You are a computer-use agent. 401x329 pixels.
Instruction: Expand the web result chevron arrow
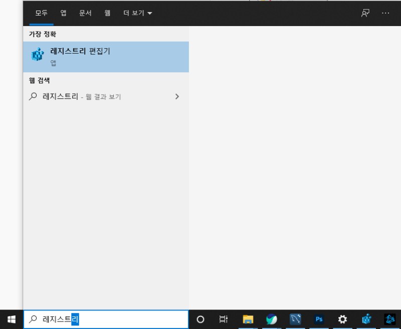point(177,96)
